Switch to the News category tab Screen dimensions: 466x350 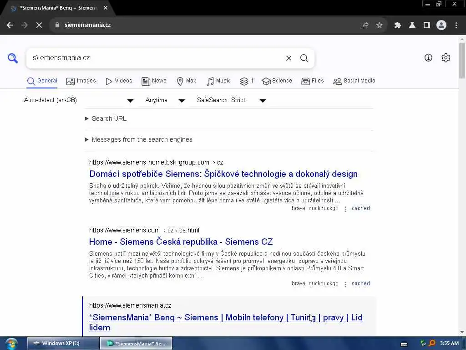pyautogui.click(x=154, y=81)
